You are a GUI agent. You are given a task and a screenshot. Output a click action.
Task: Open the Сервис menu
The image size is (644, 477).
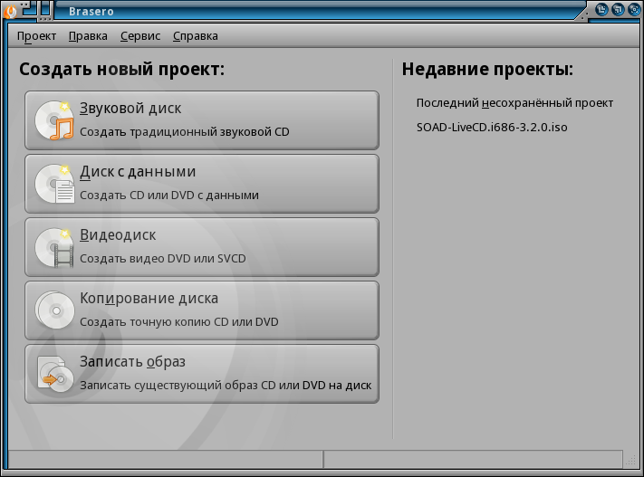[140, 36]
